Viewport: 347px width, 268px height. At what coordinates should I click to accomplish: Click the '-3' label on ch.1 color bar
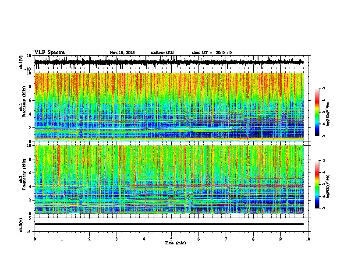tap(323, 88)
